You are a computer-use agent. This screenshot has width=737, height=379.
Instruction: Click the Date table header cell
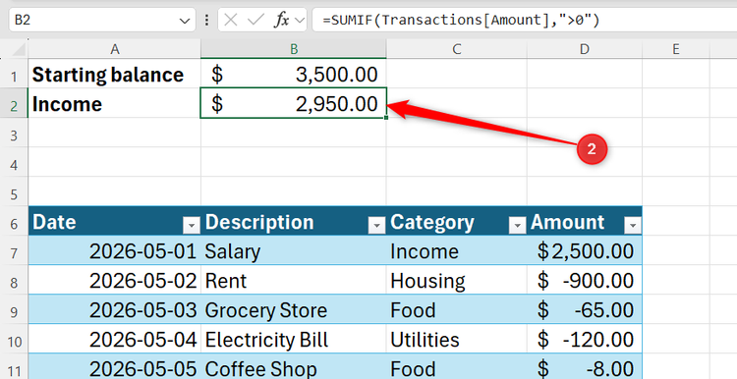(114, 221)
